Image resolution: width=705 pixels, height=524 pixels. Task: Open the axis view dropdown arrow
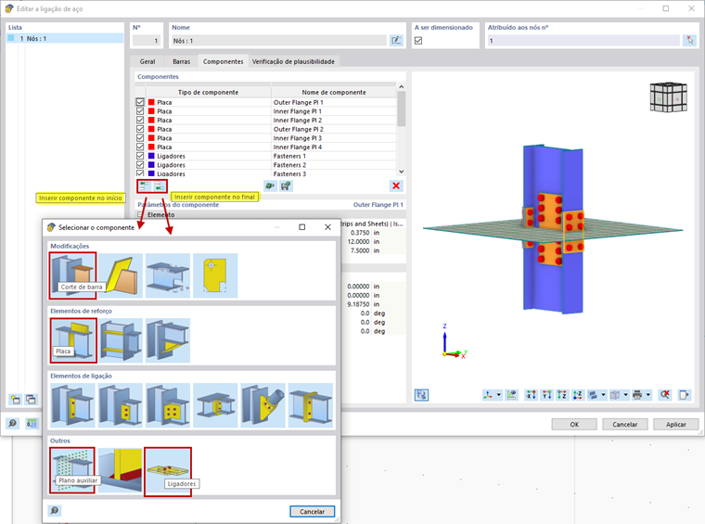499,395
